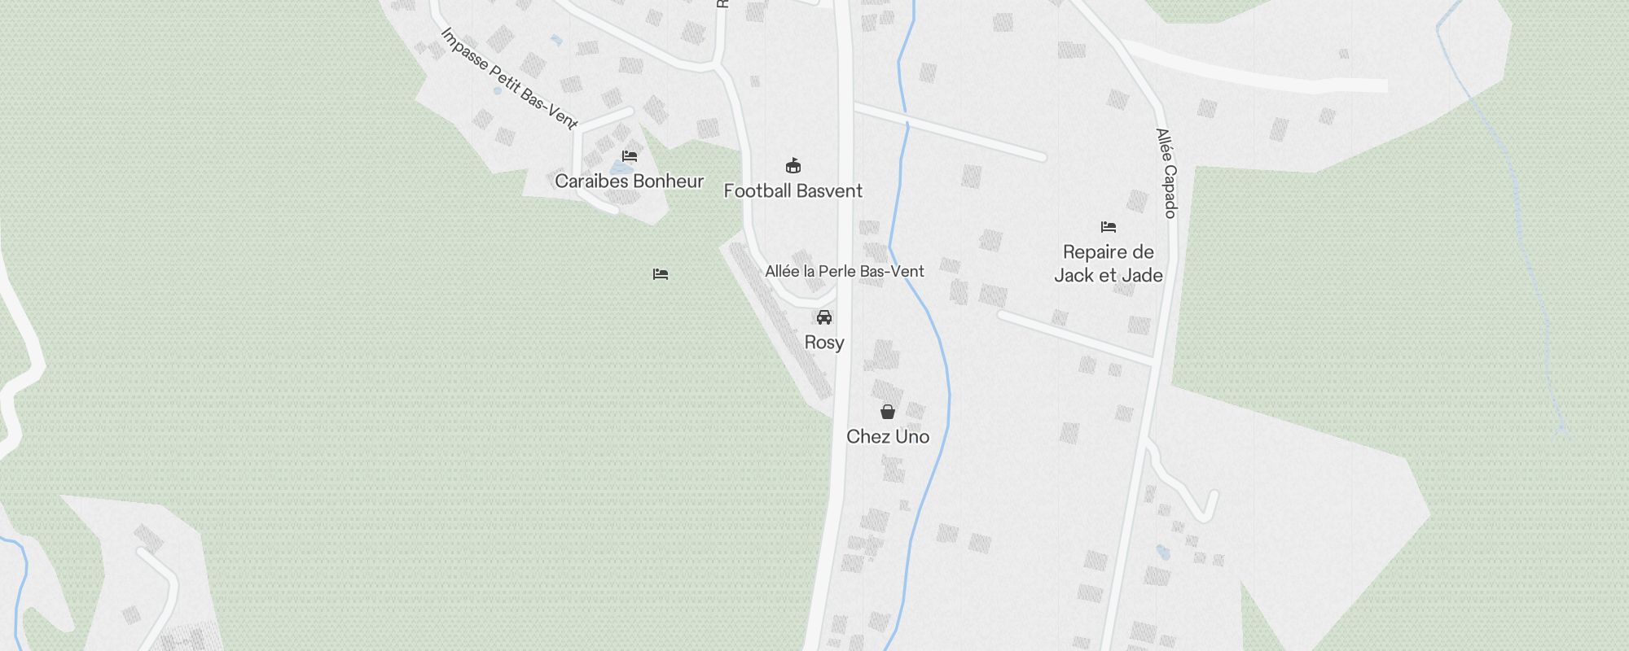Select the Football Basvent text label
Screen dimensions: 1629x651
pyautogui.click(x=793, y=191)
